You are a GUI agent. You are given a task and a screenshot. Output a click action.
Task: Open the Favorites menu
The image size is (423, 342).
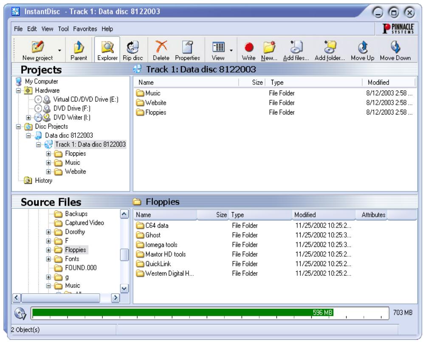(x=85, y=29)
